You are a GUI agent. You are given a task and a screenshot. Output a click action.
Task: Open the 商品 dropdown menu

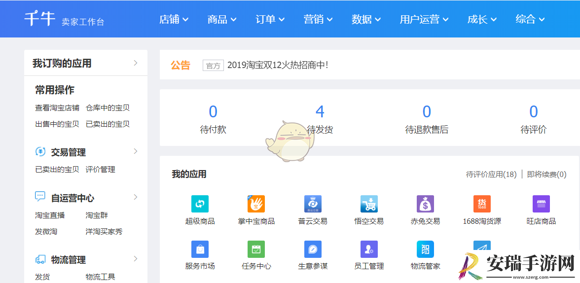pyautogui.click(x=222, y=19)
